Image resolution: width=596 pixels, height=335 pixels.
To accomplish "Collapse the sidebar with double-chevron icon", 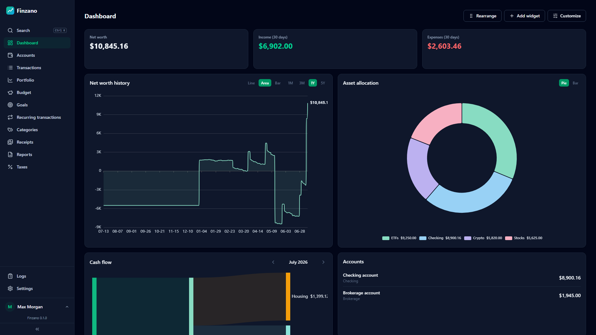I will pyautogui.click(x=37, y=329).
